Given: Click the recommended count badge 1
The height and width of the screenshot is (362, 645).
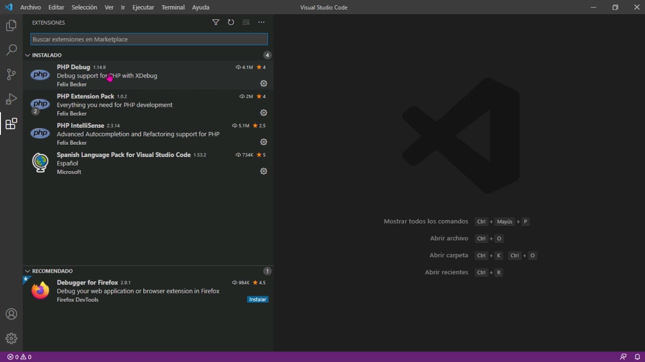Looking at the screenshot, I should click(x=267, y=271).
